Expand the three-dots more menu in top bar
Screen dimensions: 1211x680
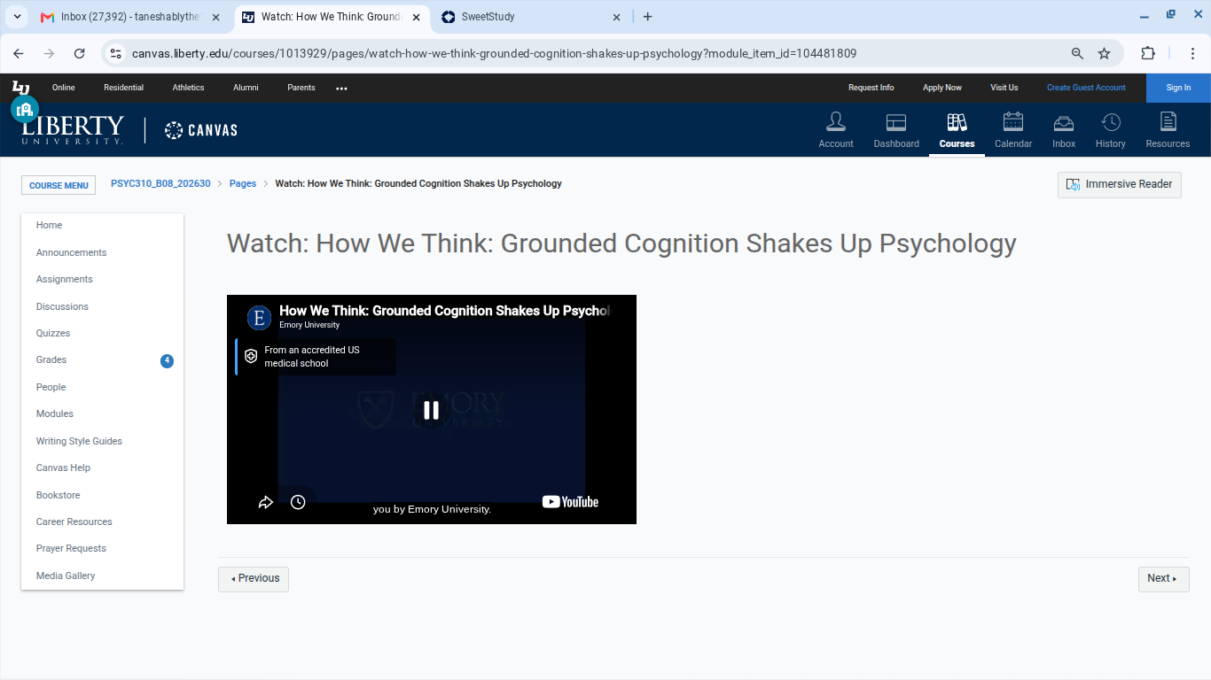point(341,88)
